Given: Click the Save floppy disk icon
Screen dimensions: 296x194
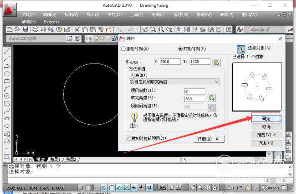Looking at the screenshot, I should (x=26, y=29).
